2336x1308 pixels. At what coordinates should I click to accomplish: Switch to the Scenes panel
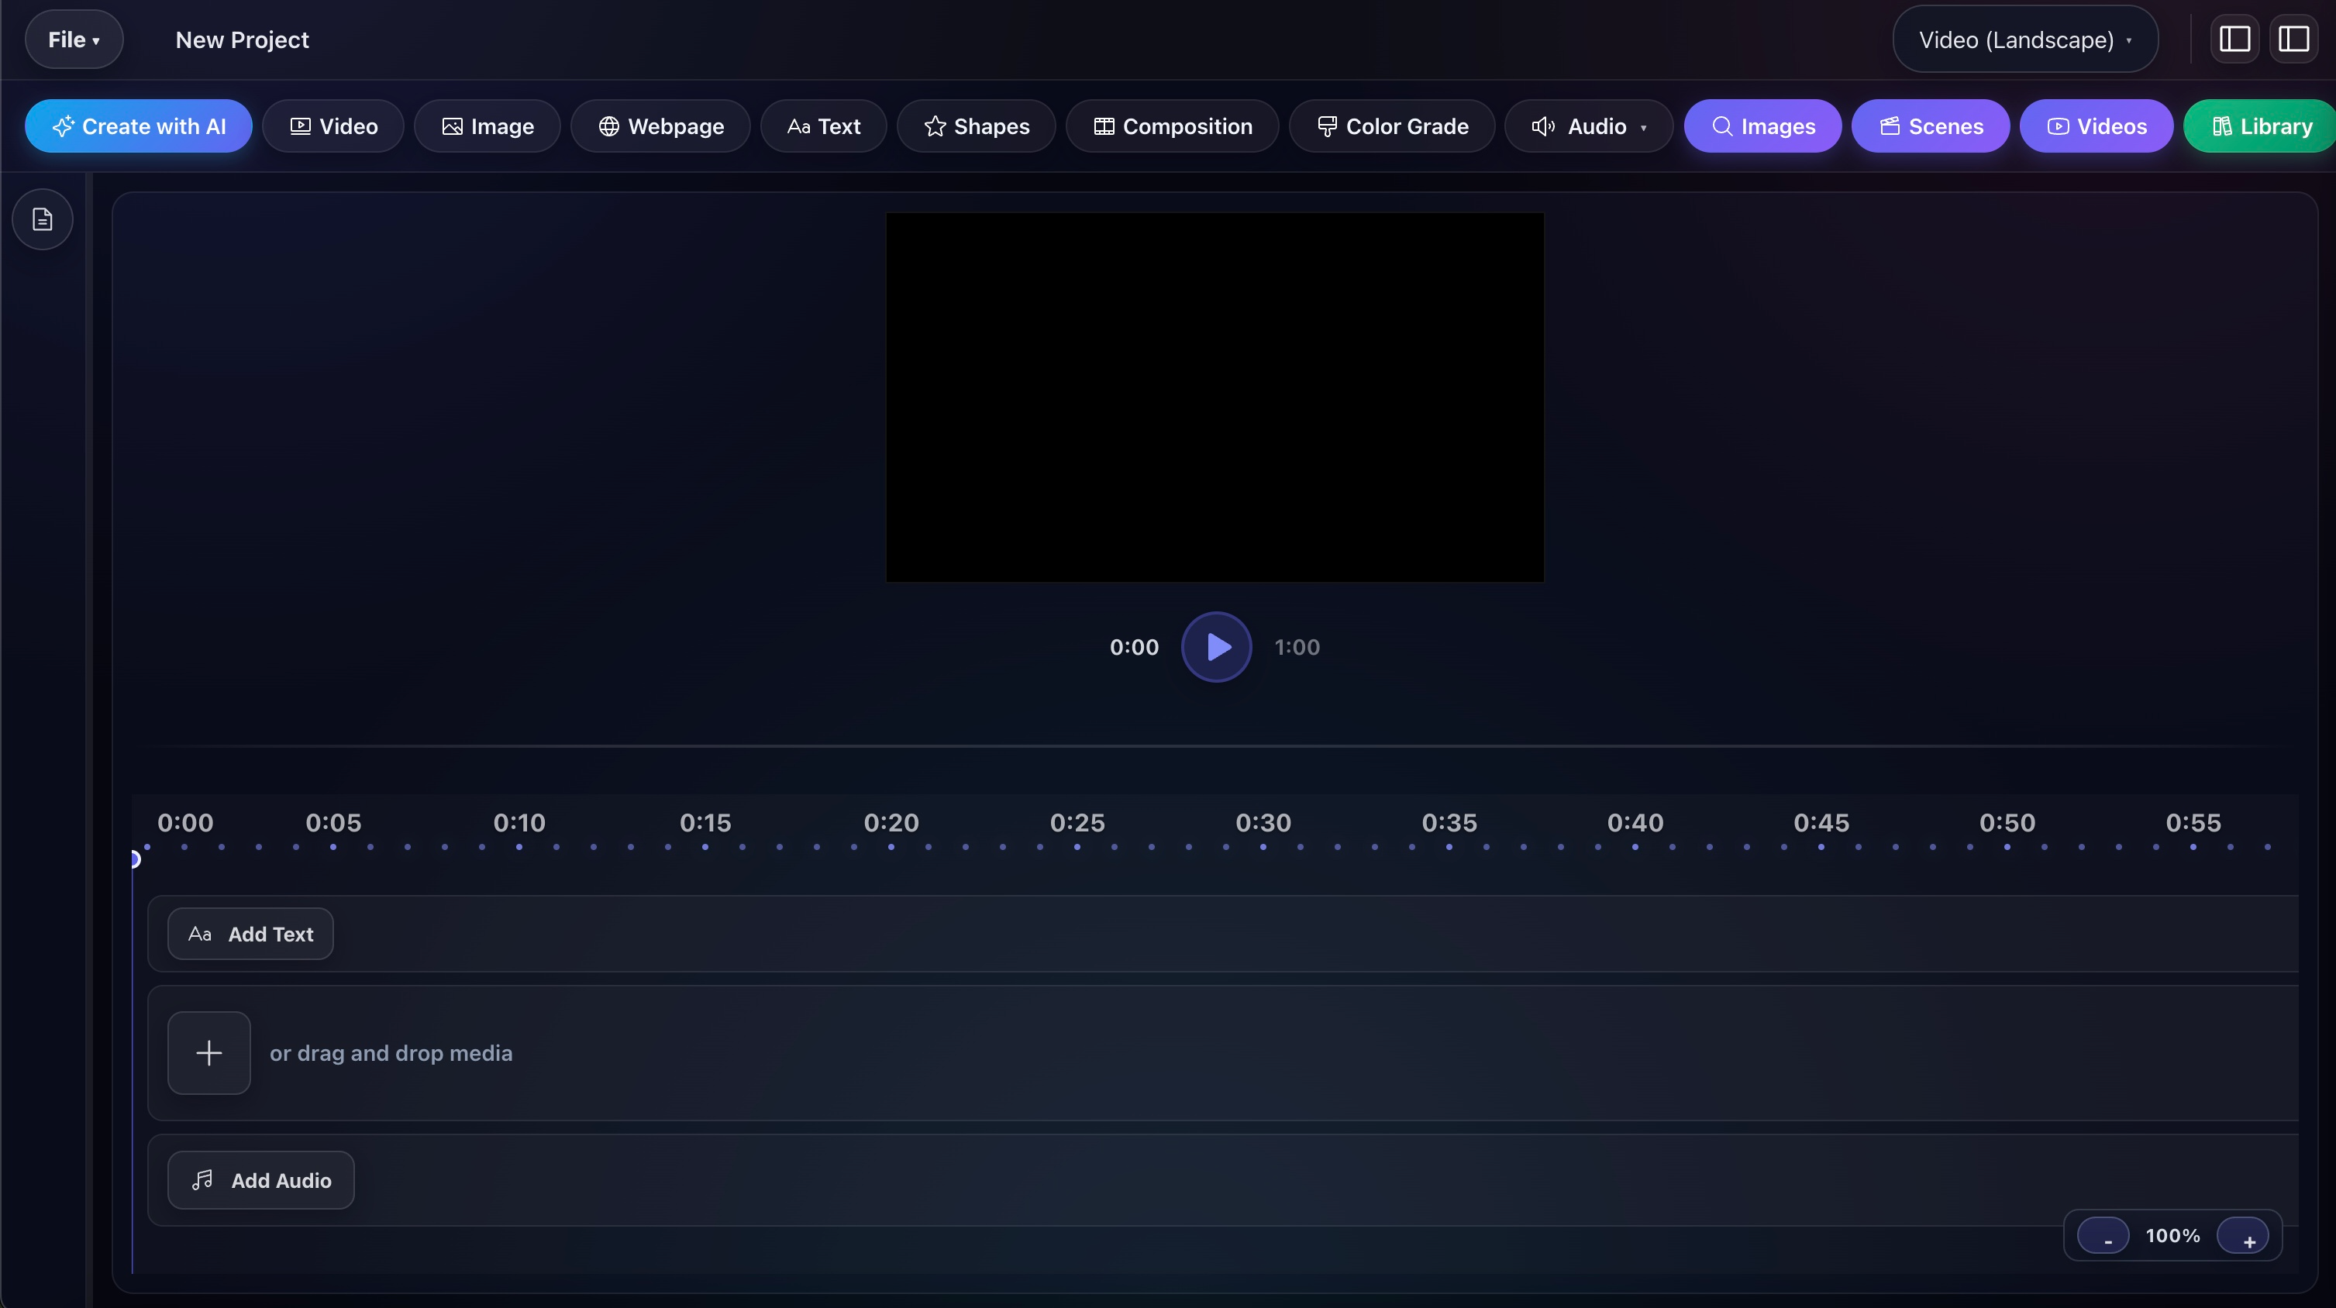(x=1930, y=126)
